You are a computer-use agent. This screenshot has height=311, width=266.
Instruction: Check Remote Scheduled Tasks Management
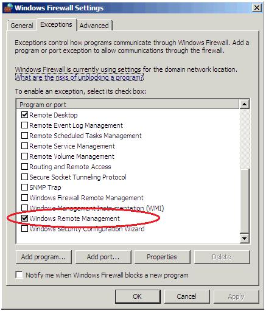click(24, 136)
